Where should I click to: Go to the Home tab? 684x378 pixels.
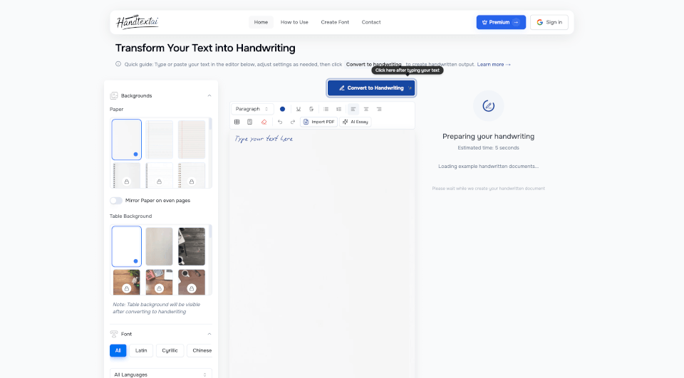[261, 22]
